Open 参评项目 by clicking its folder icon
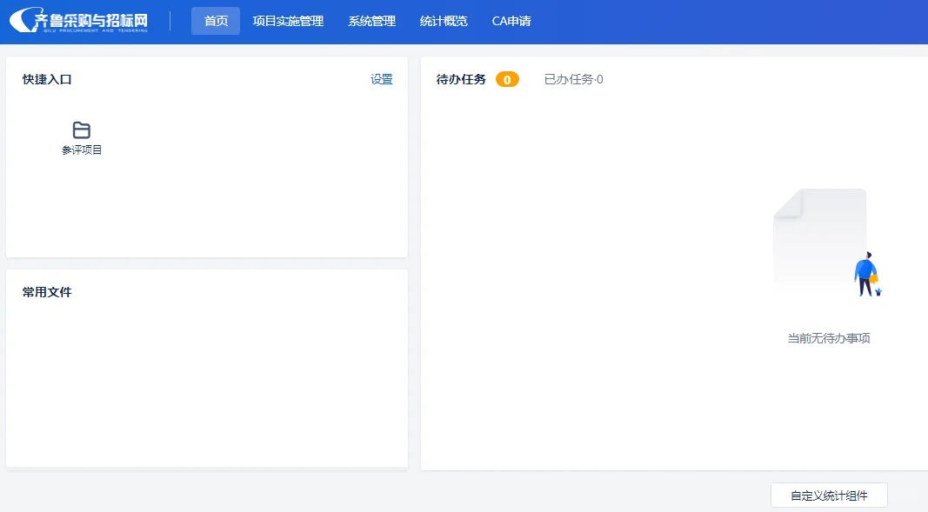 pyautogui.click(x=81, y=129)
